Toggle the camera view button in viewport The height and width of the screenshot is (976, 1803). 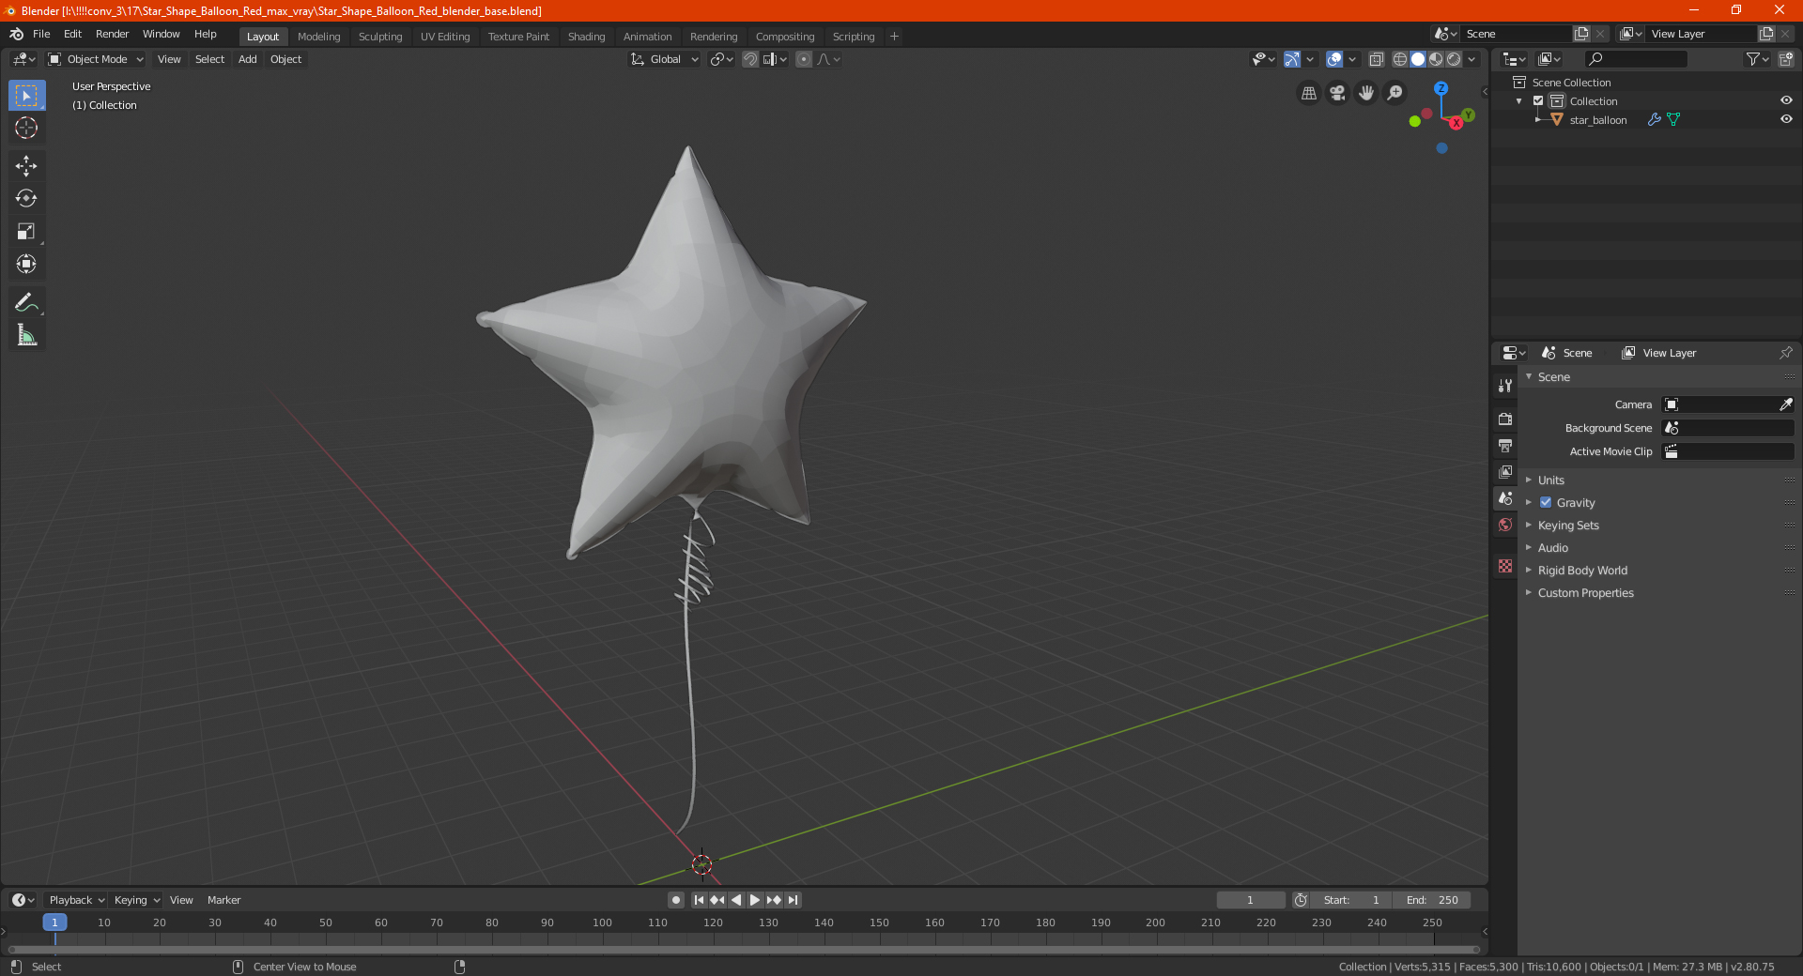coord(1337,93)
